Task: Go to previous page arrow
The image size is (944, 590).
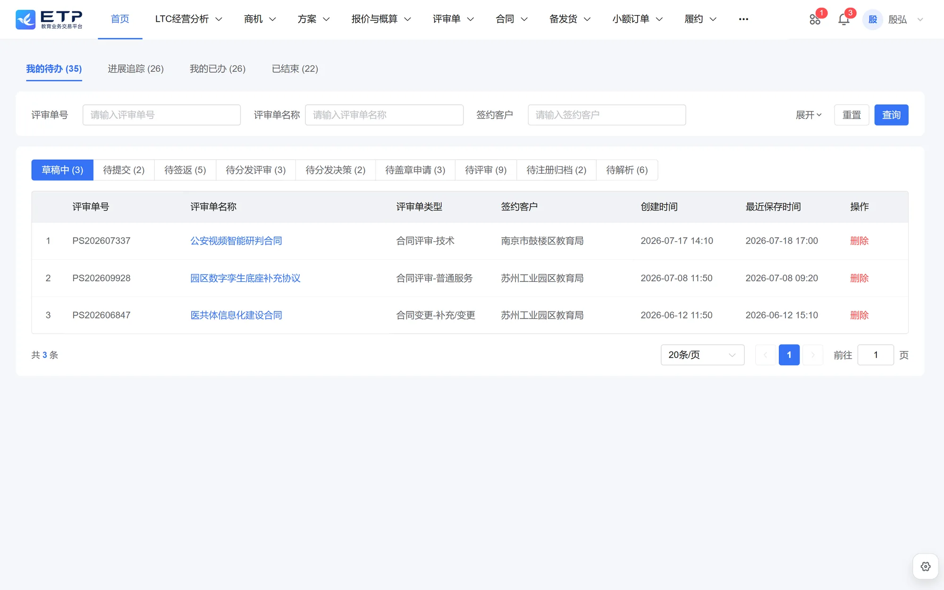Action: tap(765, 355)
